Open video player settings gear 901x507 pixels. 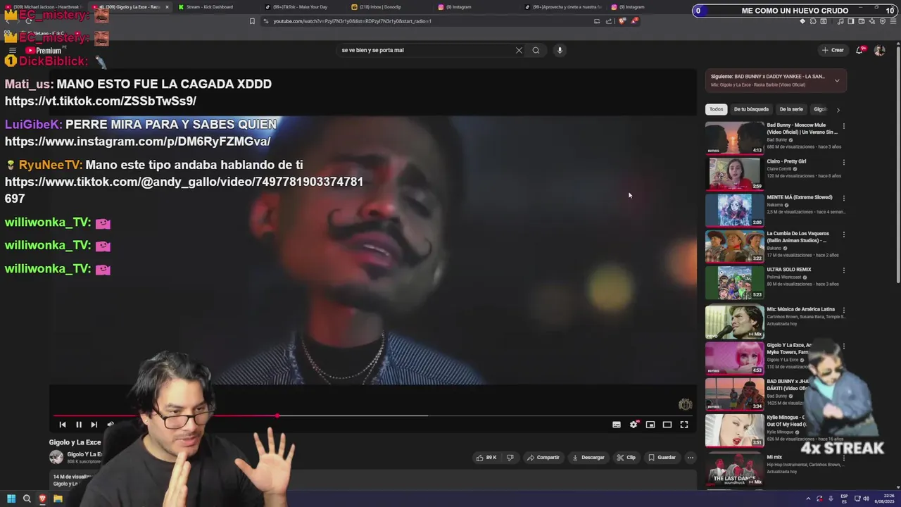(634, 425)
